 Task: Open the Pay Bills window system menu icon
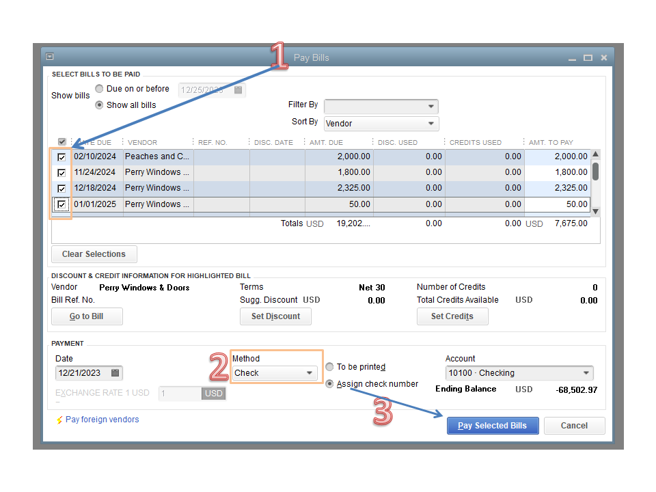[x=49, y=57]
